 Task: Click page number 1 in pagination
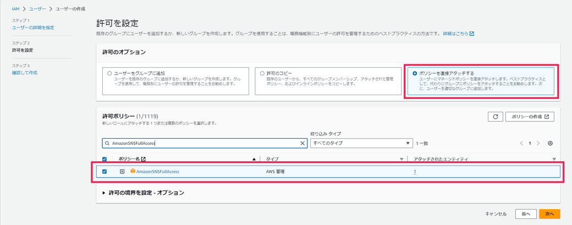tap(530, 144)
